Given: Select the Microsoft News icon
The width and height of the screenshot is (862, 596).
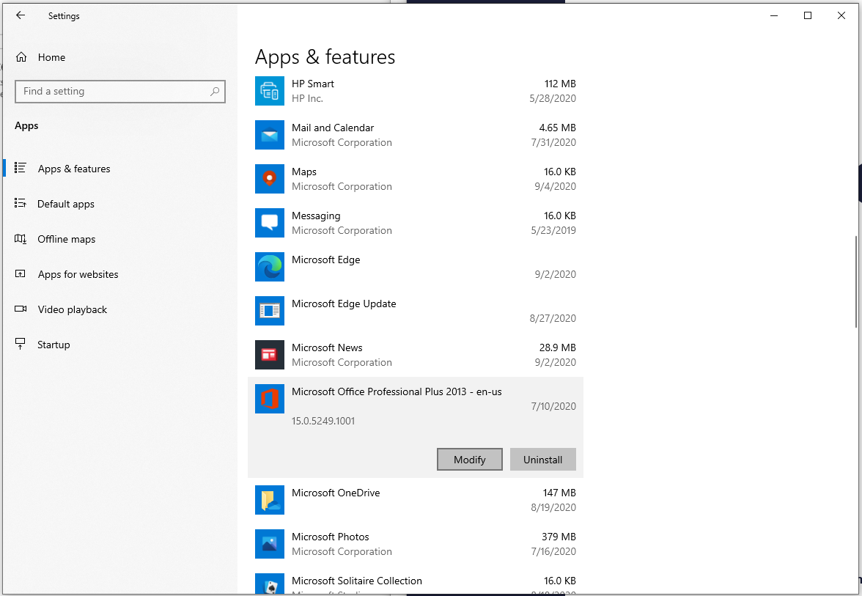Looking at the screenshot, I should 270,355.
